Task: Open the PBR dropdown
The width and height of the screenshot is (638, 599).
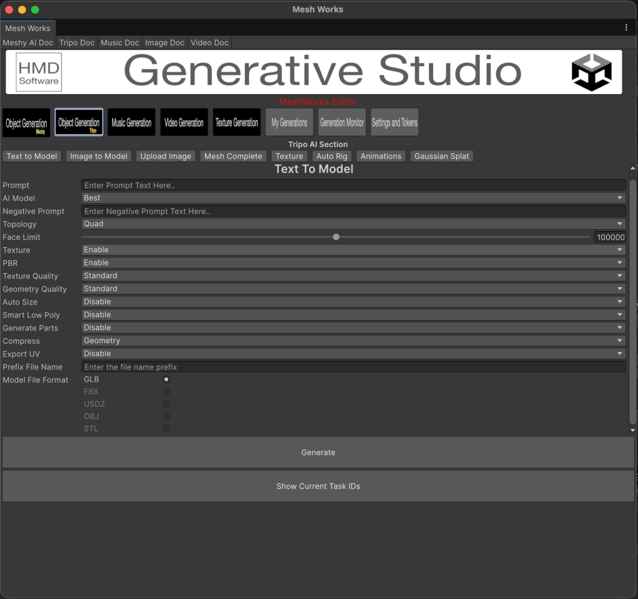Action: pyautogui.click(x=353, y=263)
